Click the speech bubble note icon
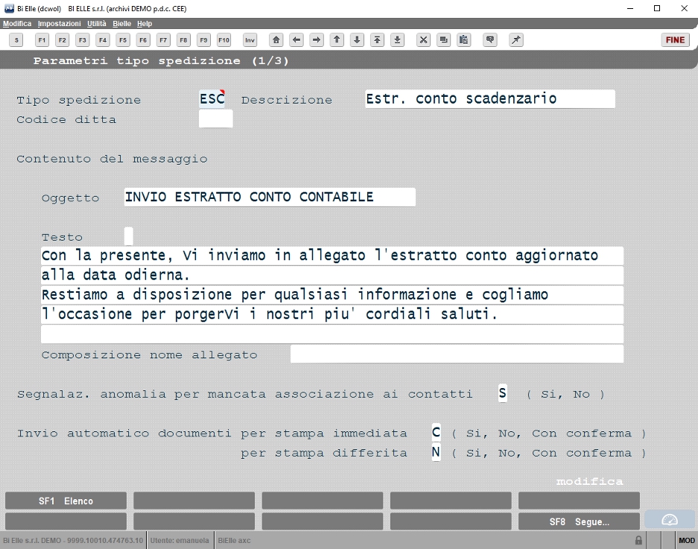This screenshot has height=549, width=698. point(490,40)
